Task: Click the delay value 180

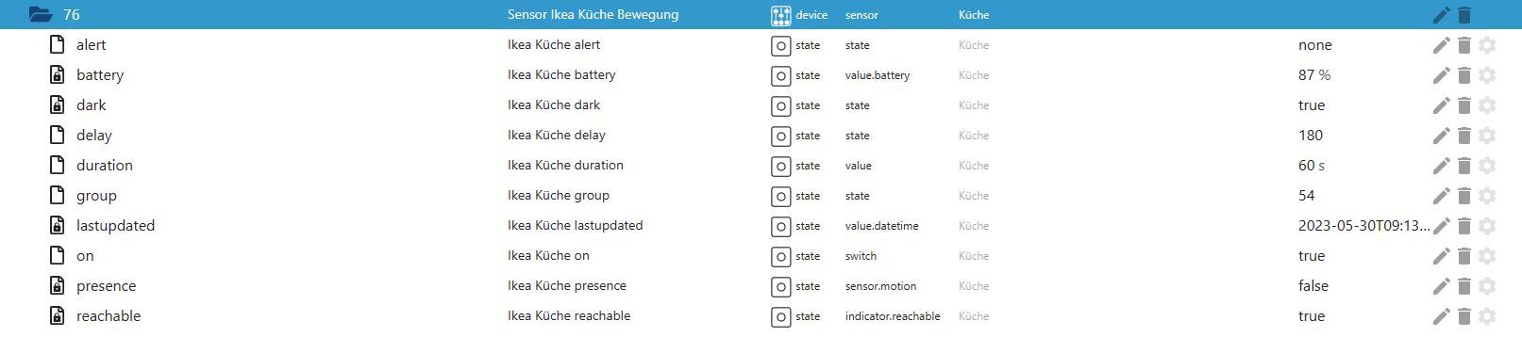Action: pos(1311,136)
